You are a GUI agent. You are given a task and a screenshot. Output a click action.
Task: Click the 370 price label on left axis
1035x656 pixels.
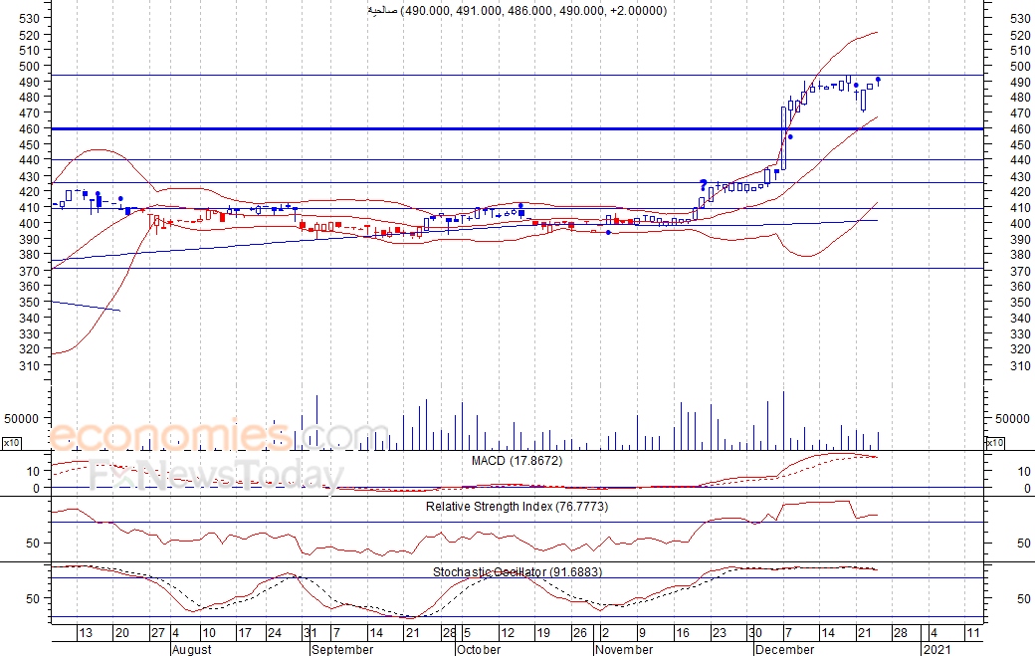click(30, 271)
